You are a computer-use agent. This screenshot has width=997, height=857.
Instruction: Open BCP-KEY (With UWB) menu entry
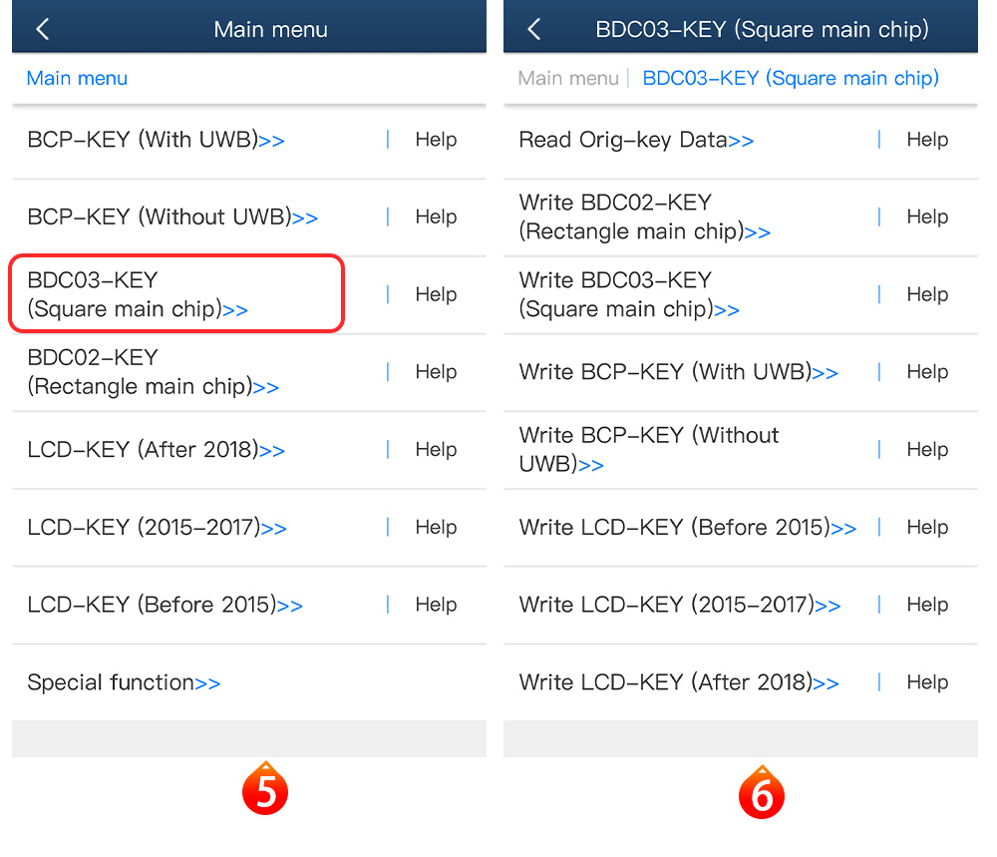[x=156, y=141]
